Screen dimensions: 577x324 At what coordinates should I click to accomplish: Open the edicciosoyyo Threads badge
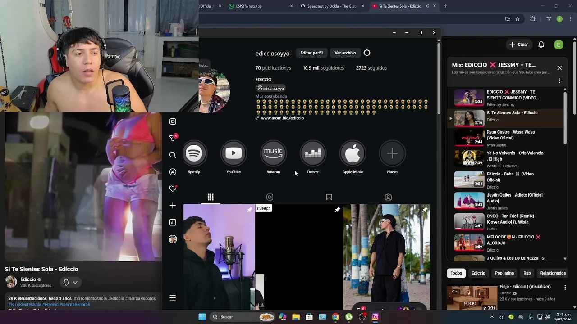coord(270,88)
